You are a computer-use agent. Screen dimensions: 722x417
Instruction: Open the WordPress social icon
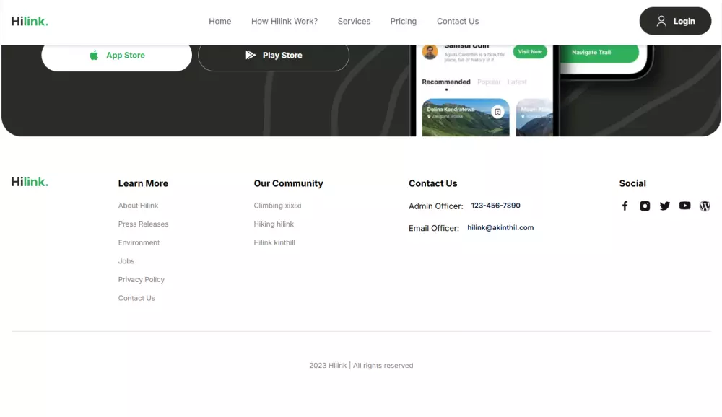705,206
